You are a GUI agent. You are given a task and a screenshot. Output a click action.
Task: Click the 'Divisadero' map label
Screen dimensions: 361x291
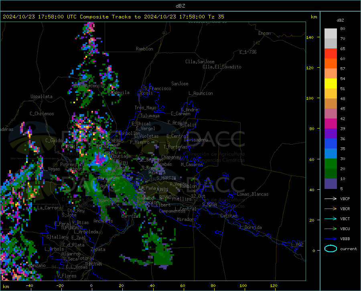point(196,140)
